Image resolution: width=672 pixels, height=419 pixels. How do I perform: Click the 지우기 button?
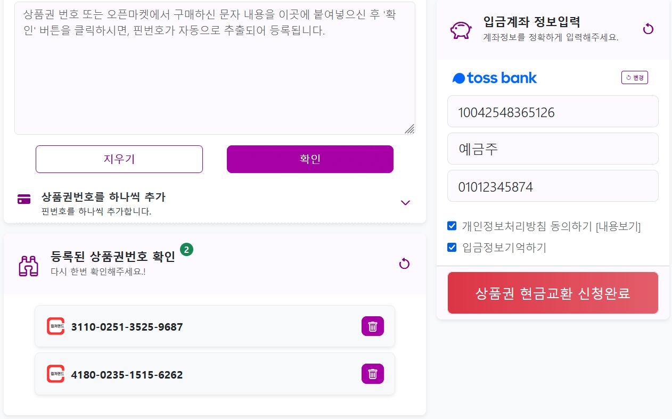(119, 159)
